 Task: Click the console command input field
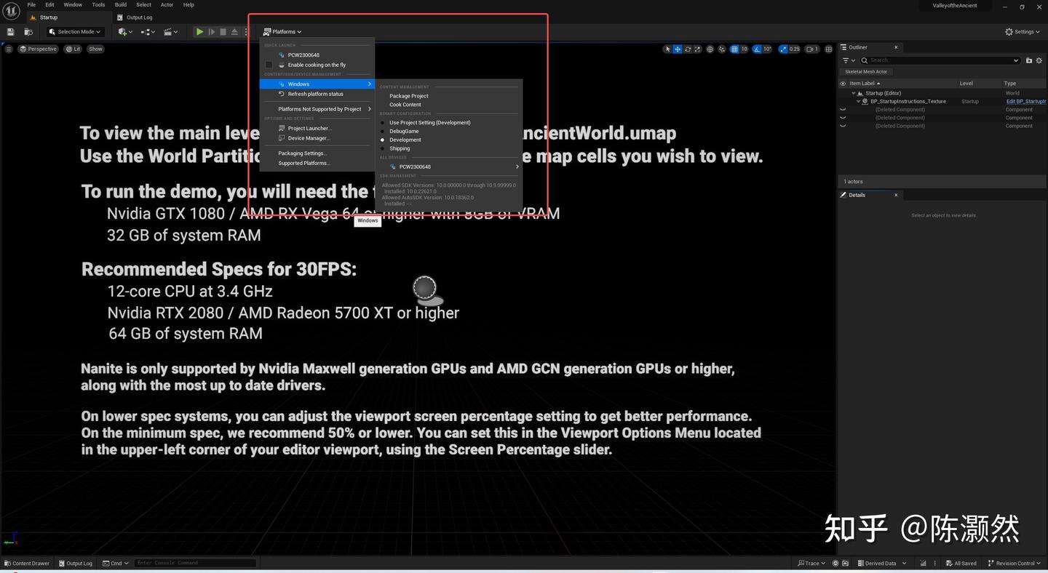[x=195, y=563]
